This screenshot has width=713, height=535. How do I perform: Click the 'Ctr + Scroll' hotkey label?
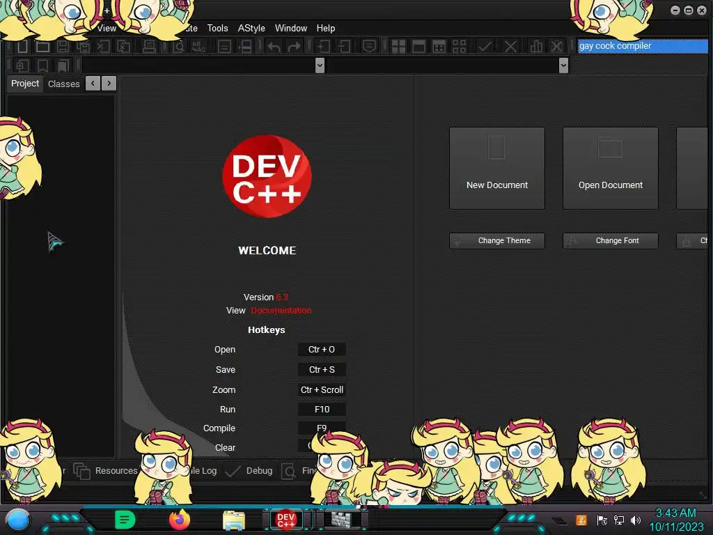322,390
